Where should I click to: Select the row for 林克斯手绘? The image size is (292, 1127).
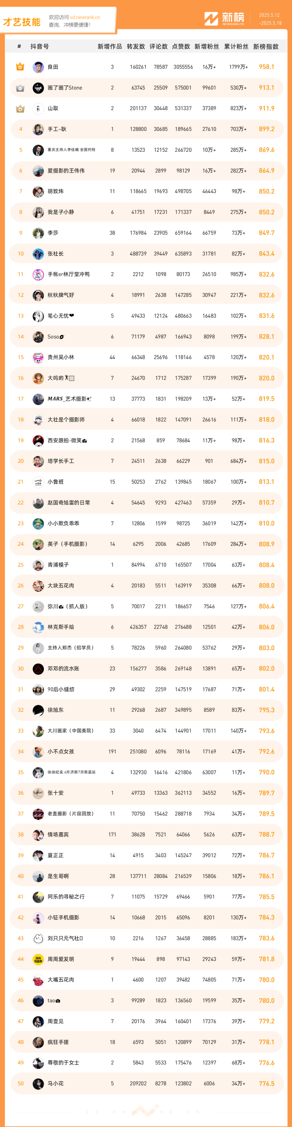tap(146, 627)
